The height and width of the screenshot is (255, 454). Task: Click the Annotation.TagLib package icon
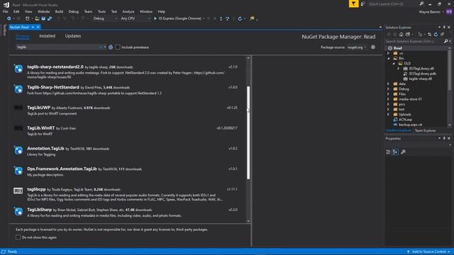click(x=18, y=150)
